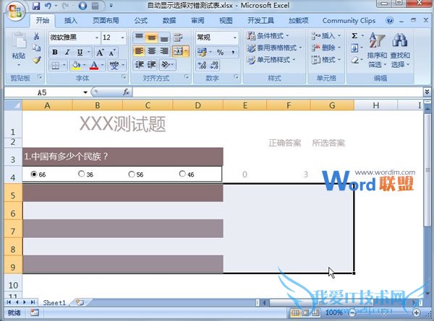
Task: Center text horizontally
Action: (x=151, y=51)
